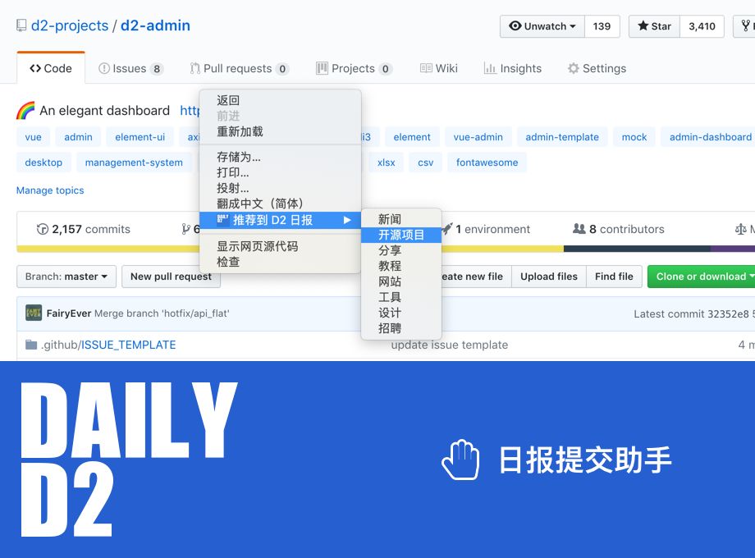Open the Settings tab
Viewport: 755px width, 558px height.
click(x=597, y=68)
